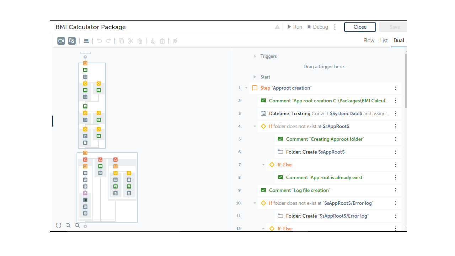Collapse the If folder does not exist $sAppRoot$
Screen dimensions: 455x256
click(x=255, y=126)
